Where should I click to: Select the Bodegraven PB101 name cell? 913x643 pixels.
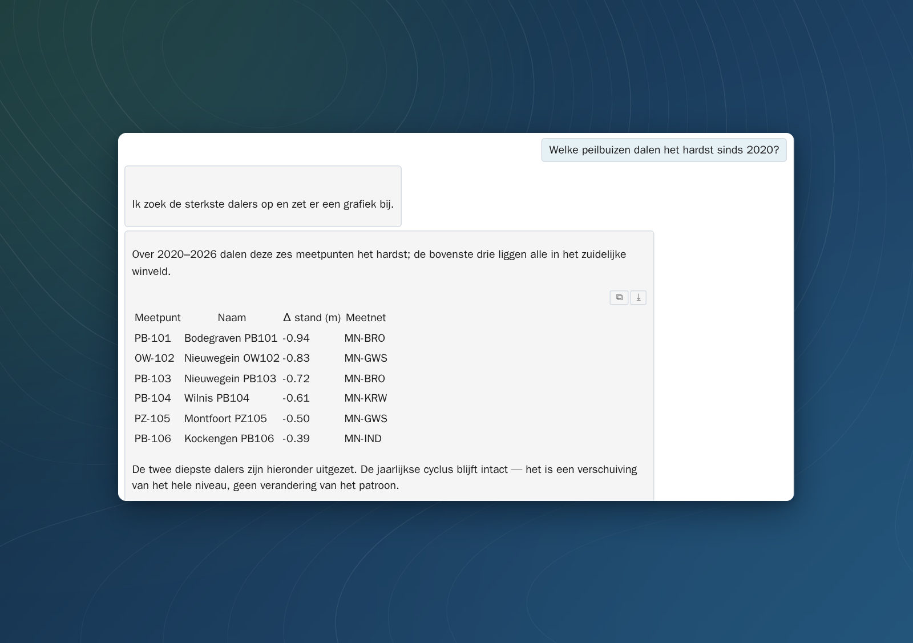231,338
